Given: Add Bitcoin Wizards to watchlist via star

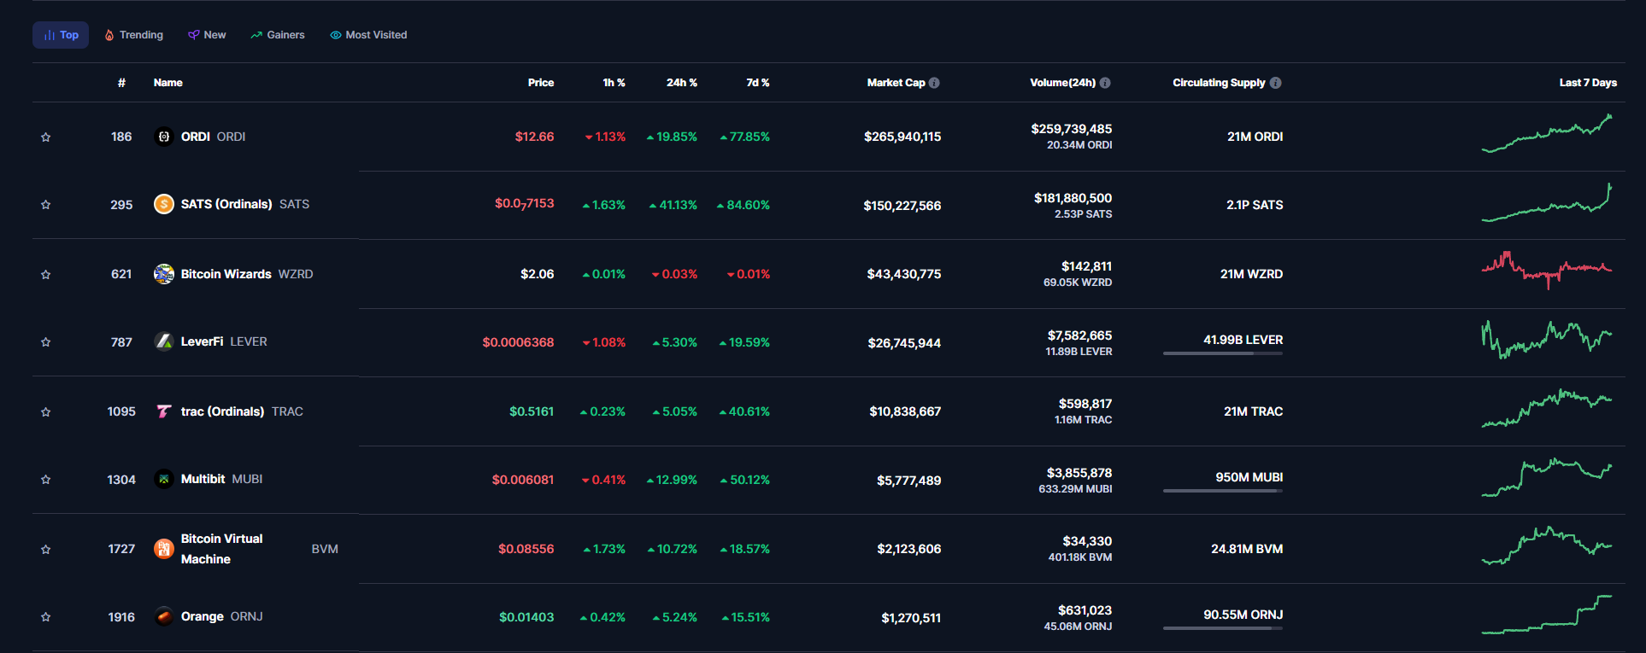Looking at the screenshot, I should (x=46, y=275).
